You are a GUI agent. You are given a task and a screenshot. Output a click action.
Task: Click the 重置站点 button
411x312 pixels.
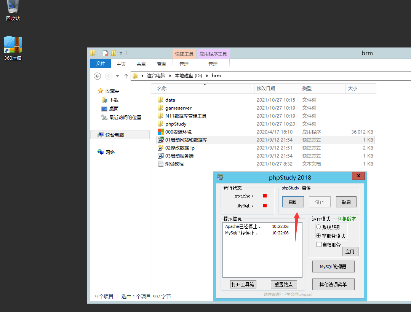[284, 284]
